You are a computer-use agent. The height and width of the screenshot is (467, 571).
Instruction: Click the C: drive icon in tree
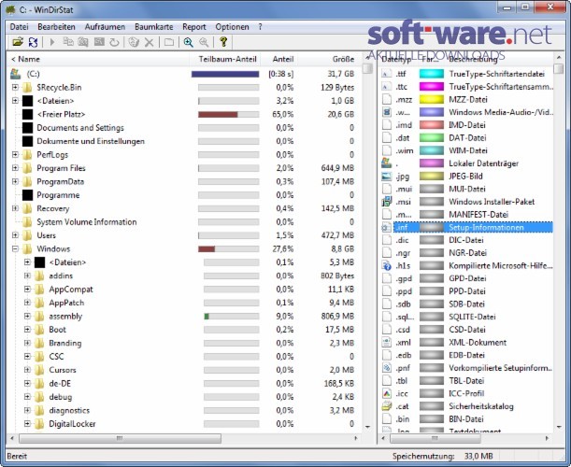coord(16,74)
